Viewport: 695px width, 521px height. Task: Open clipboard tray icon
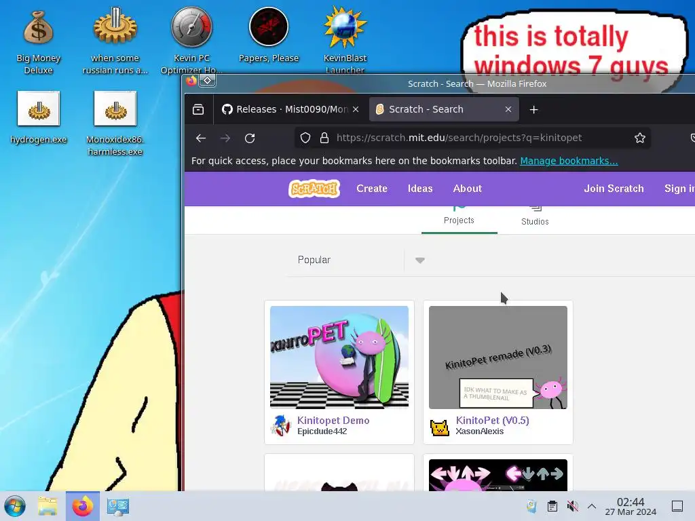point(552,506)
